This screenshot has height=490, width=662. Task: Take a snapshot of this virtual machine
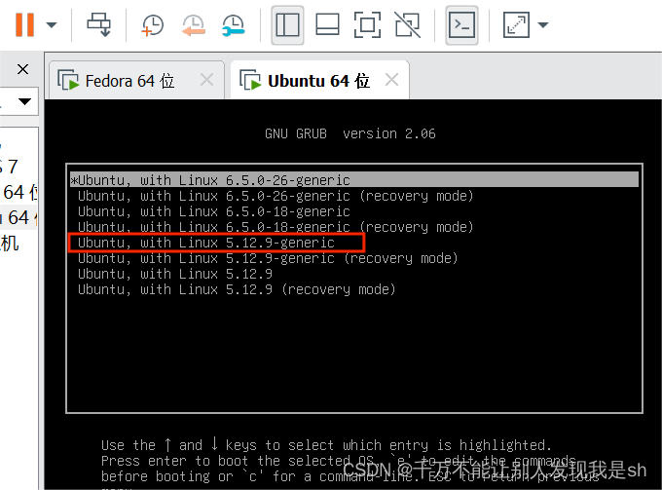click(153, 25)
